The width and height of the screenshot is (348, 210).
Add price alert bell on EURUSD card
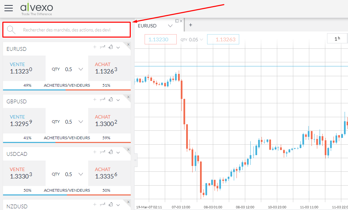click(x=110, y=47)
